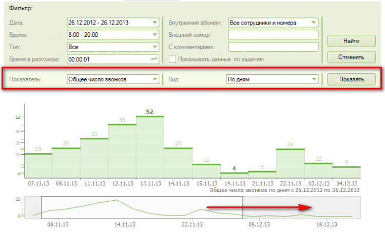
Task: Click the 07.11.13 bar with value 20
Action: click(x=38, y=164)
